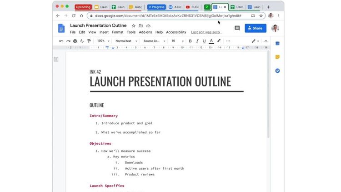Toggle italic formatting

pos(197,41)
